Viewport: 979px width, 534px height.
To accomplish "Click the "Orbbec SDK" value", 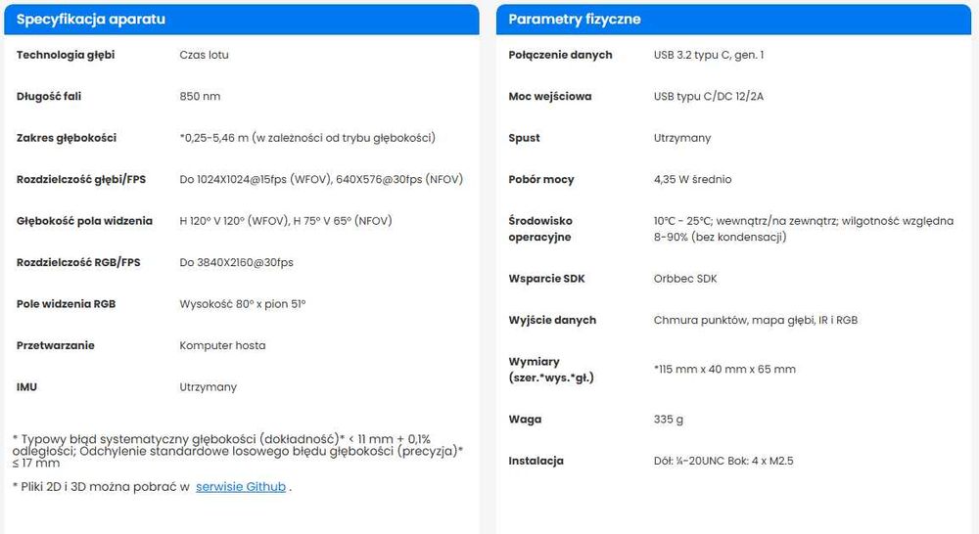I will pos(685,279).
